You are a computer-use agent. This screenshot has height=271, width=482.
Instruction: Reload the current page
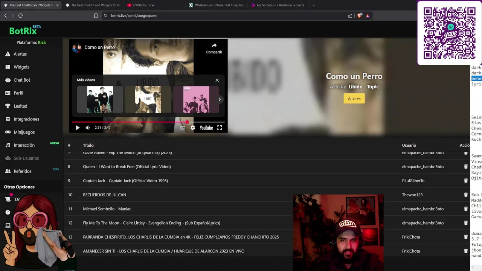20,15
